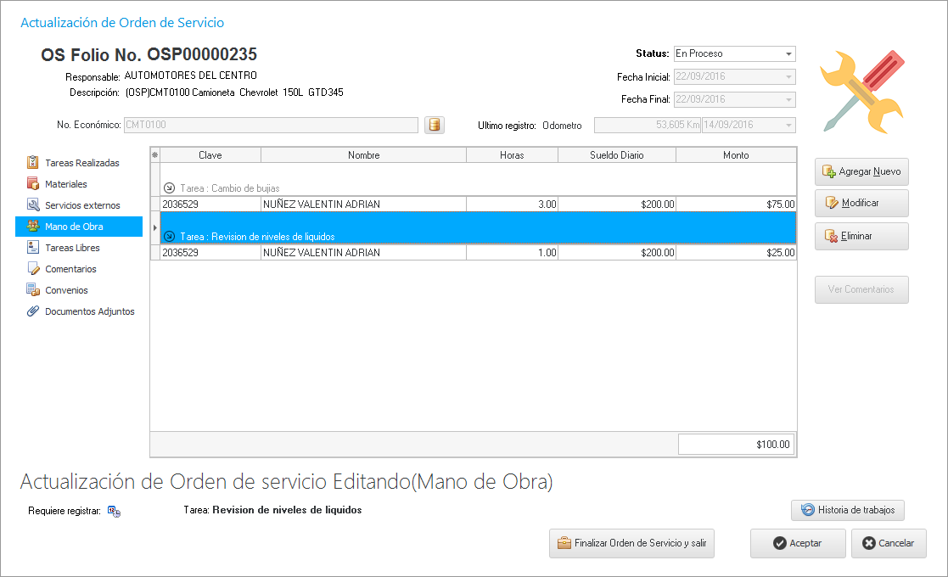The width and height of the screenshot is (948, 577).
Task: Click the Materiales icon in sidebar
Action: click(x=33, y=184)
